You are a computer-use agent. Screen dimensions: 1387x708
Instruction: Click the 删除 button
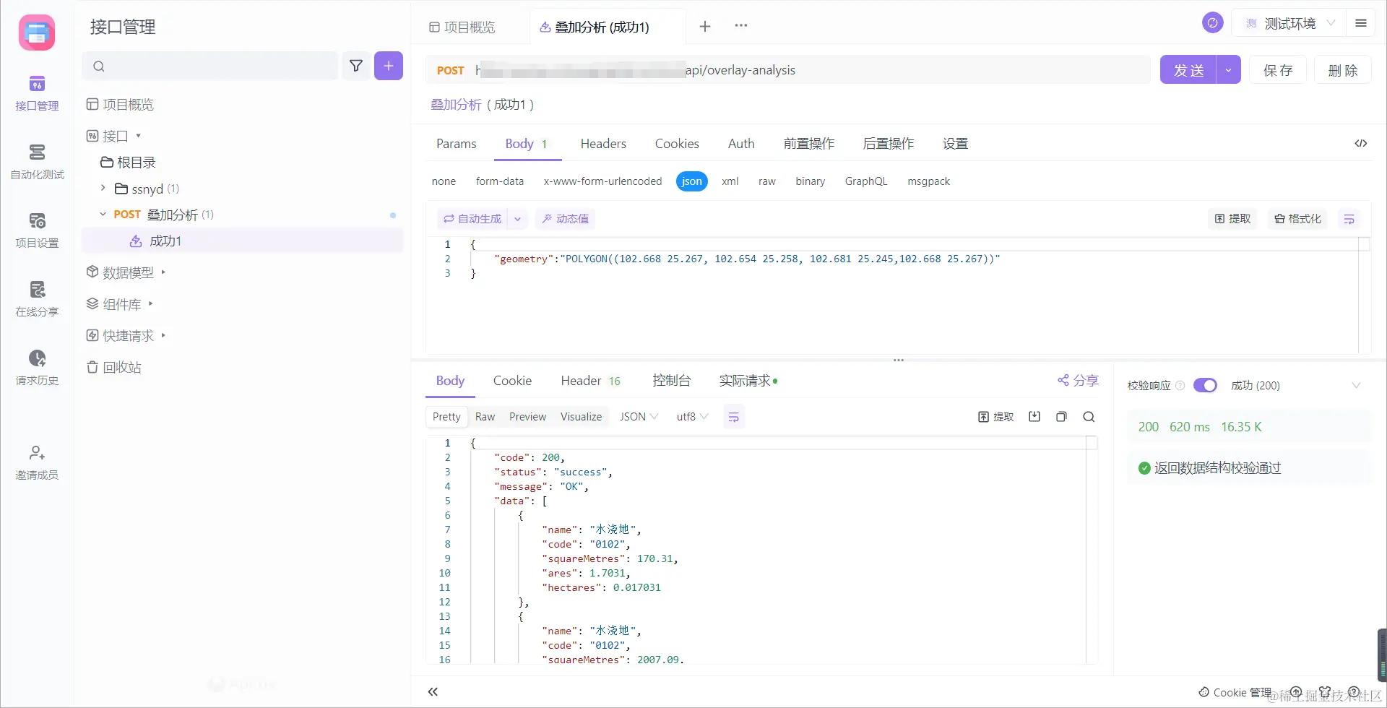1343,70
